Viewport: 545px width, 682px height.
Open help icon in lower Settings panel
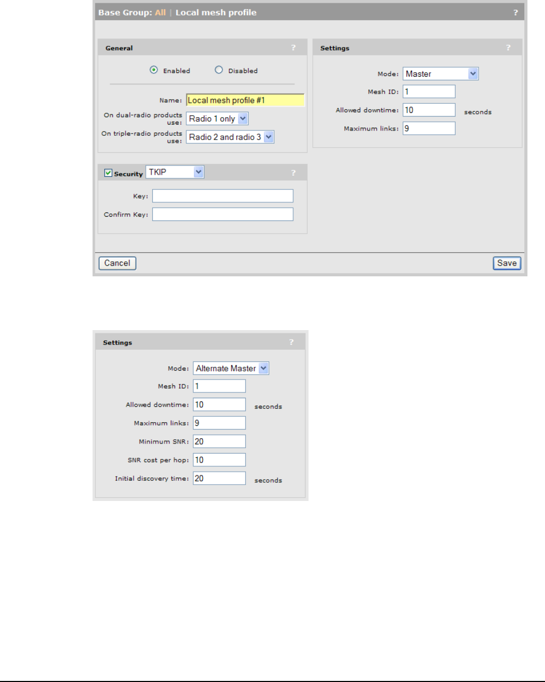pos(291,342)
